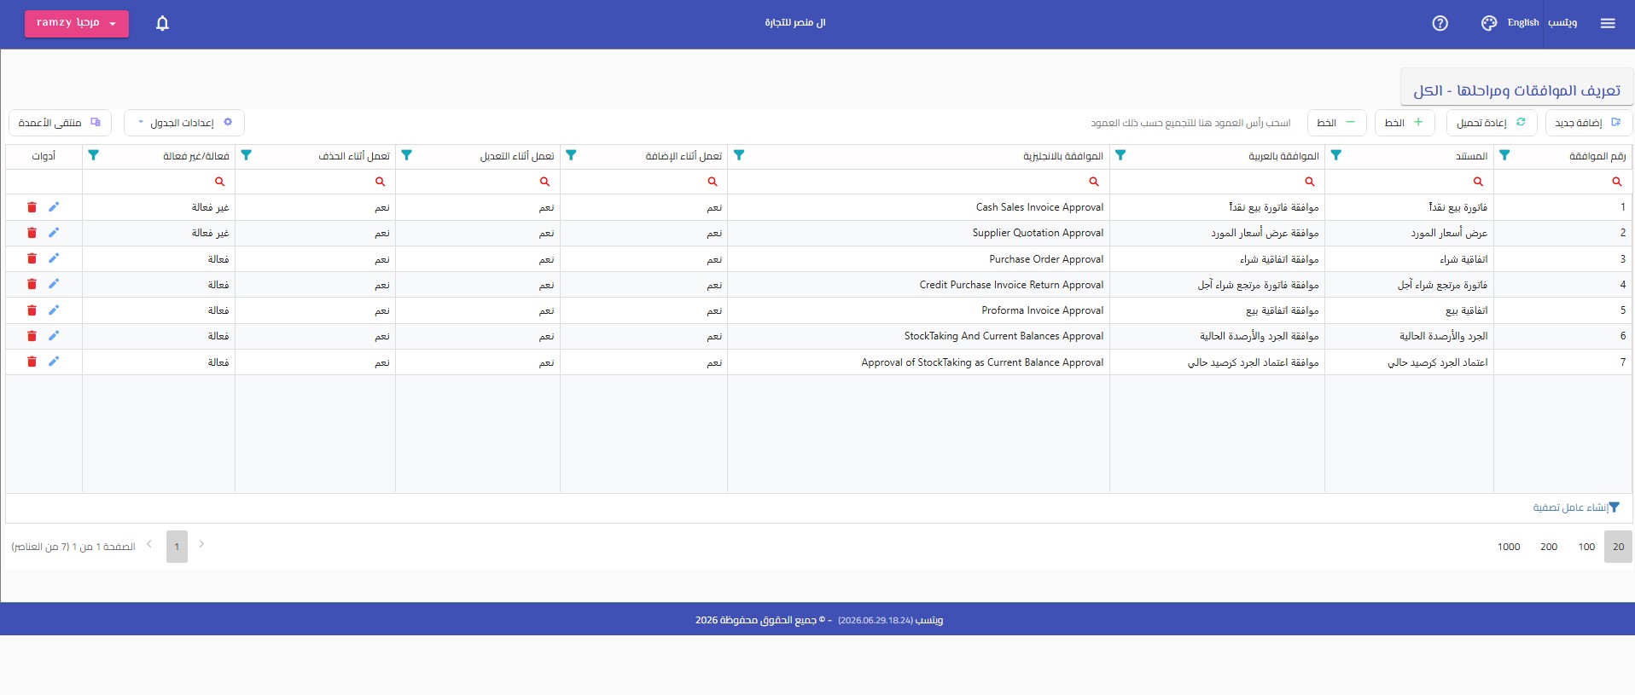Filter the رقم الموافقة column
Image resolution: width=1635 pixels, height=695 pixels.
pos(1504,155)
